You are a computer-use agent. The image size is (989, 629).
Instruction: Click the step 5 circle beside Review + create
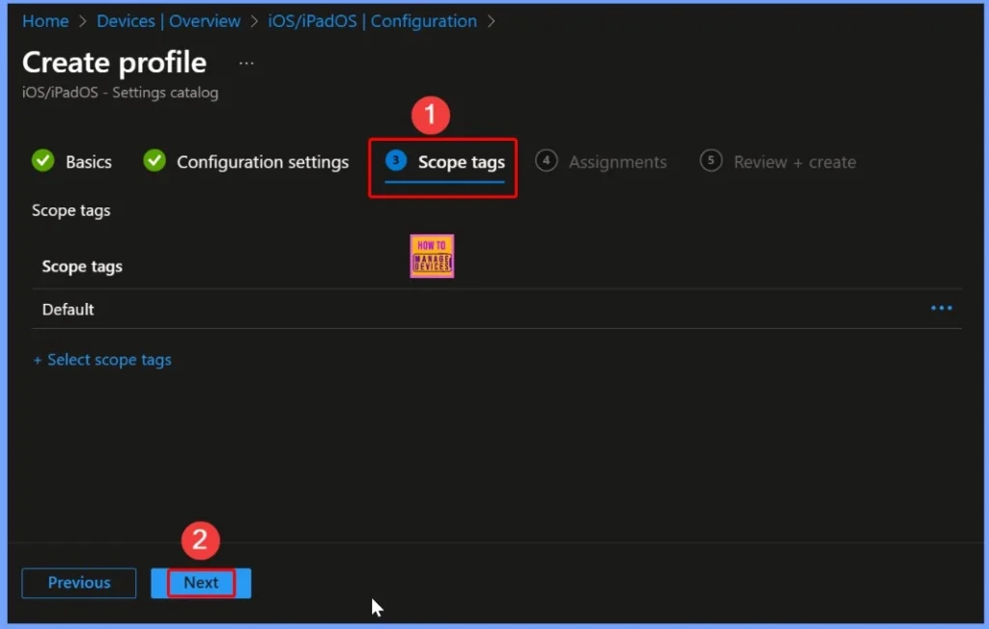click(x=711, y=161)
